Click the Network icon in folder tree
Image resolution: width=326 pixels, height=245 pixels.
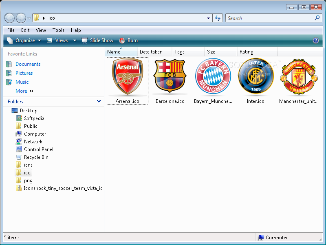pos(18,141)
